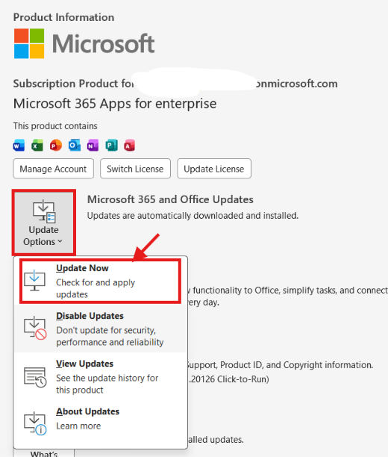This screenshot has width=388, height=457.
Task: Open the Manage Account button
Action: click(x=53, y=169)
